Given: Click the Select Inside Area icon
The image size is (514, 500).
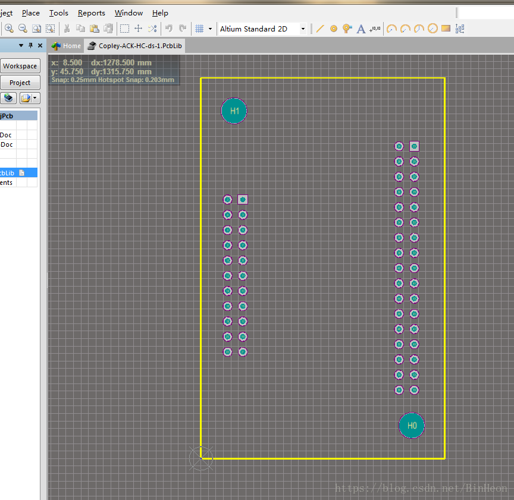Looking at the screenshot, I should pyautogui.click(x=124, y=29).
